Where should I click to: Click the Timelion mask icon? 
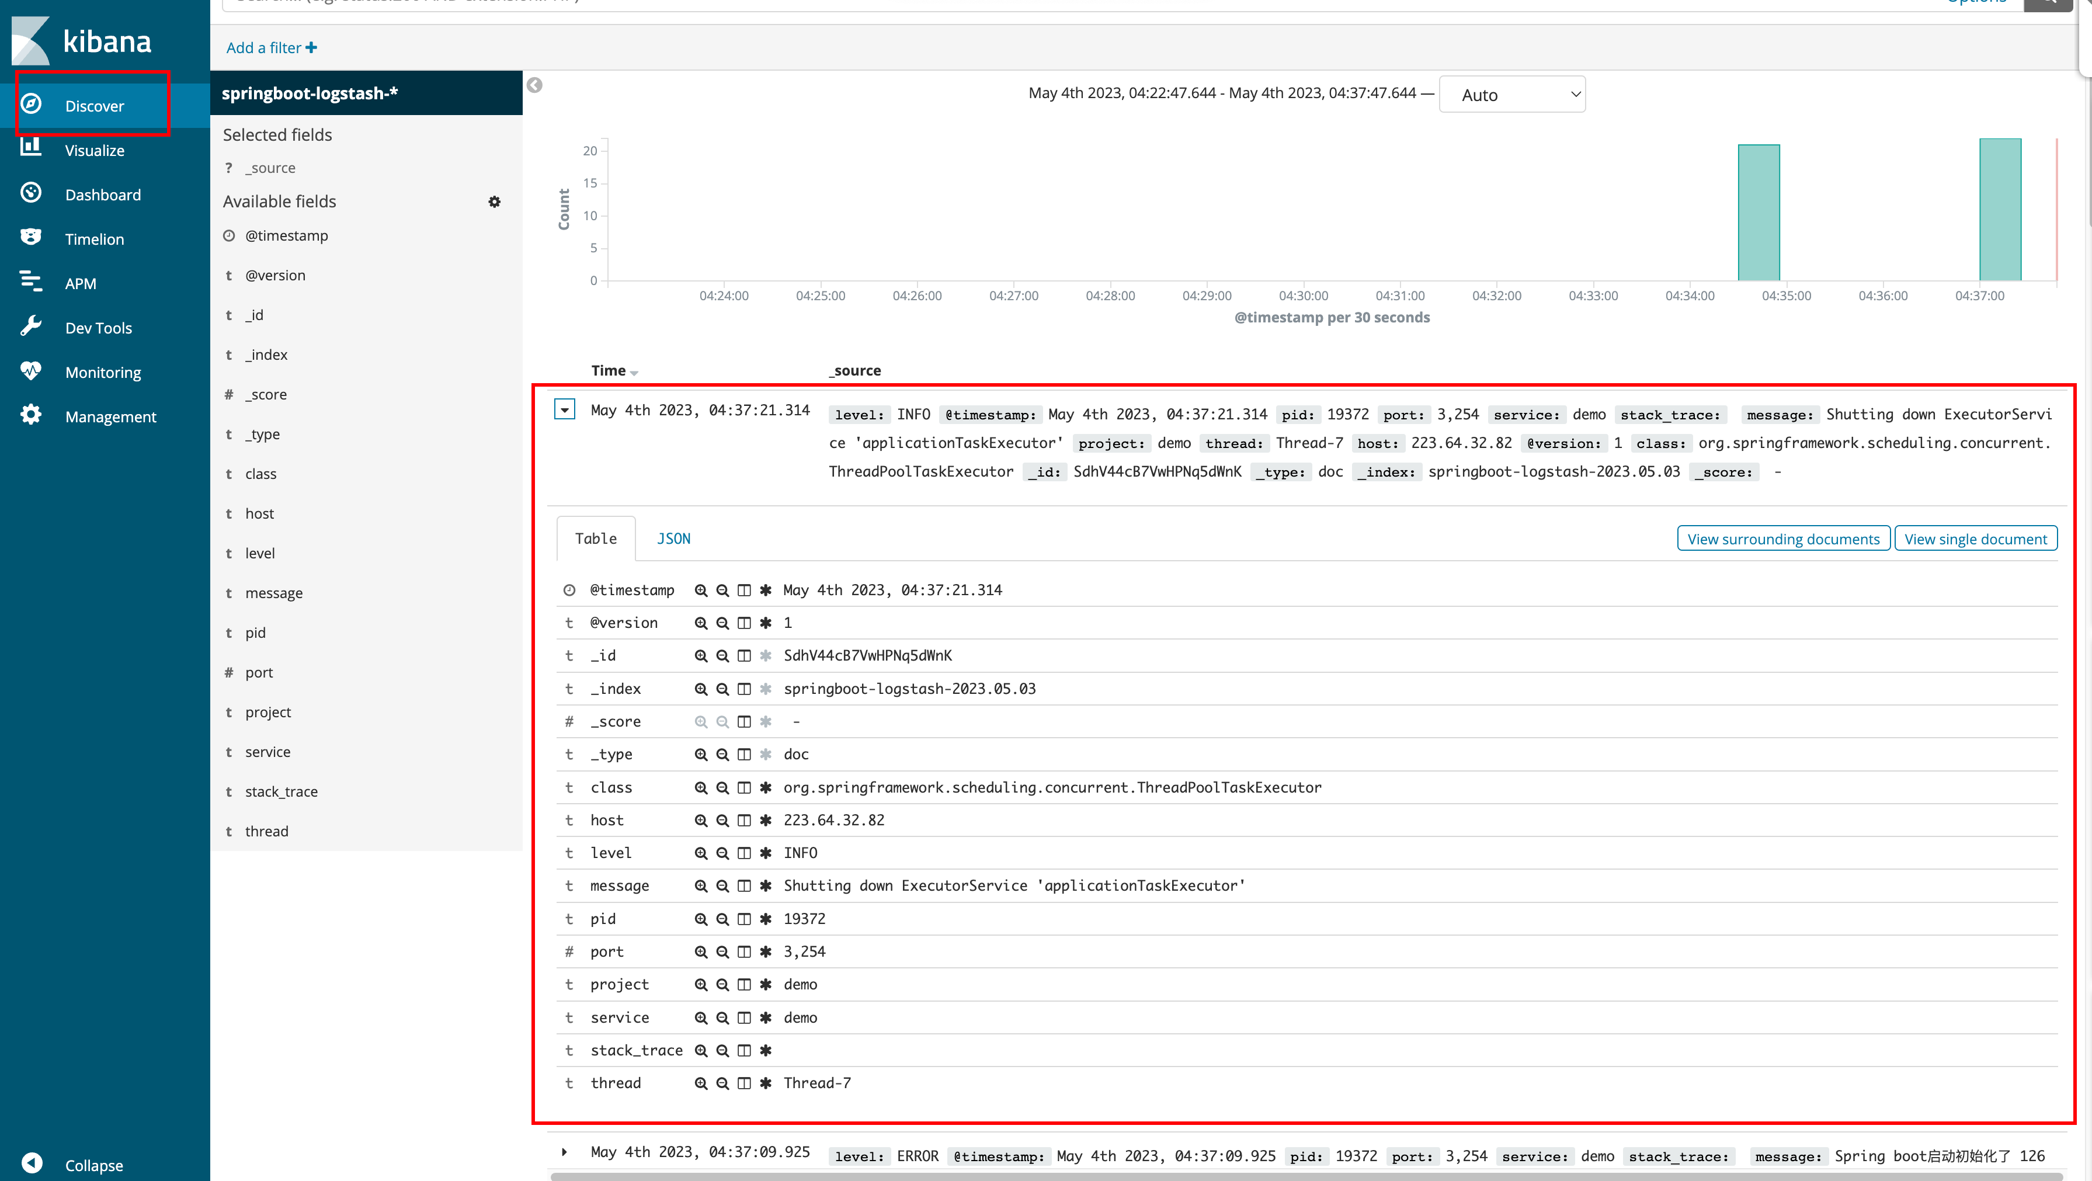coord(31,237)
